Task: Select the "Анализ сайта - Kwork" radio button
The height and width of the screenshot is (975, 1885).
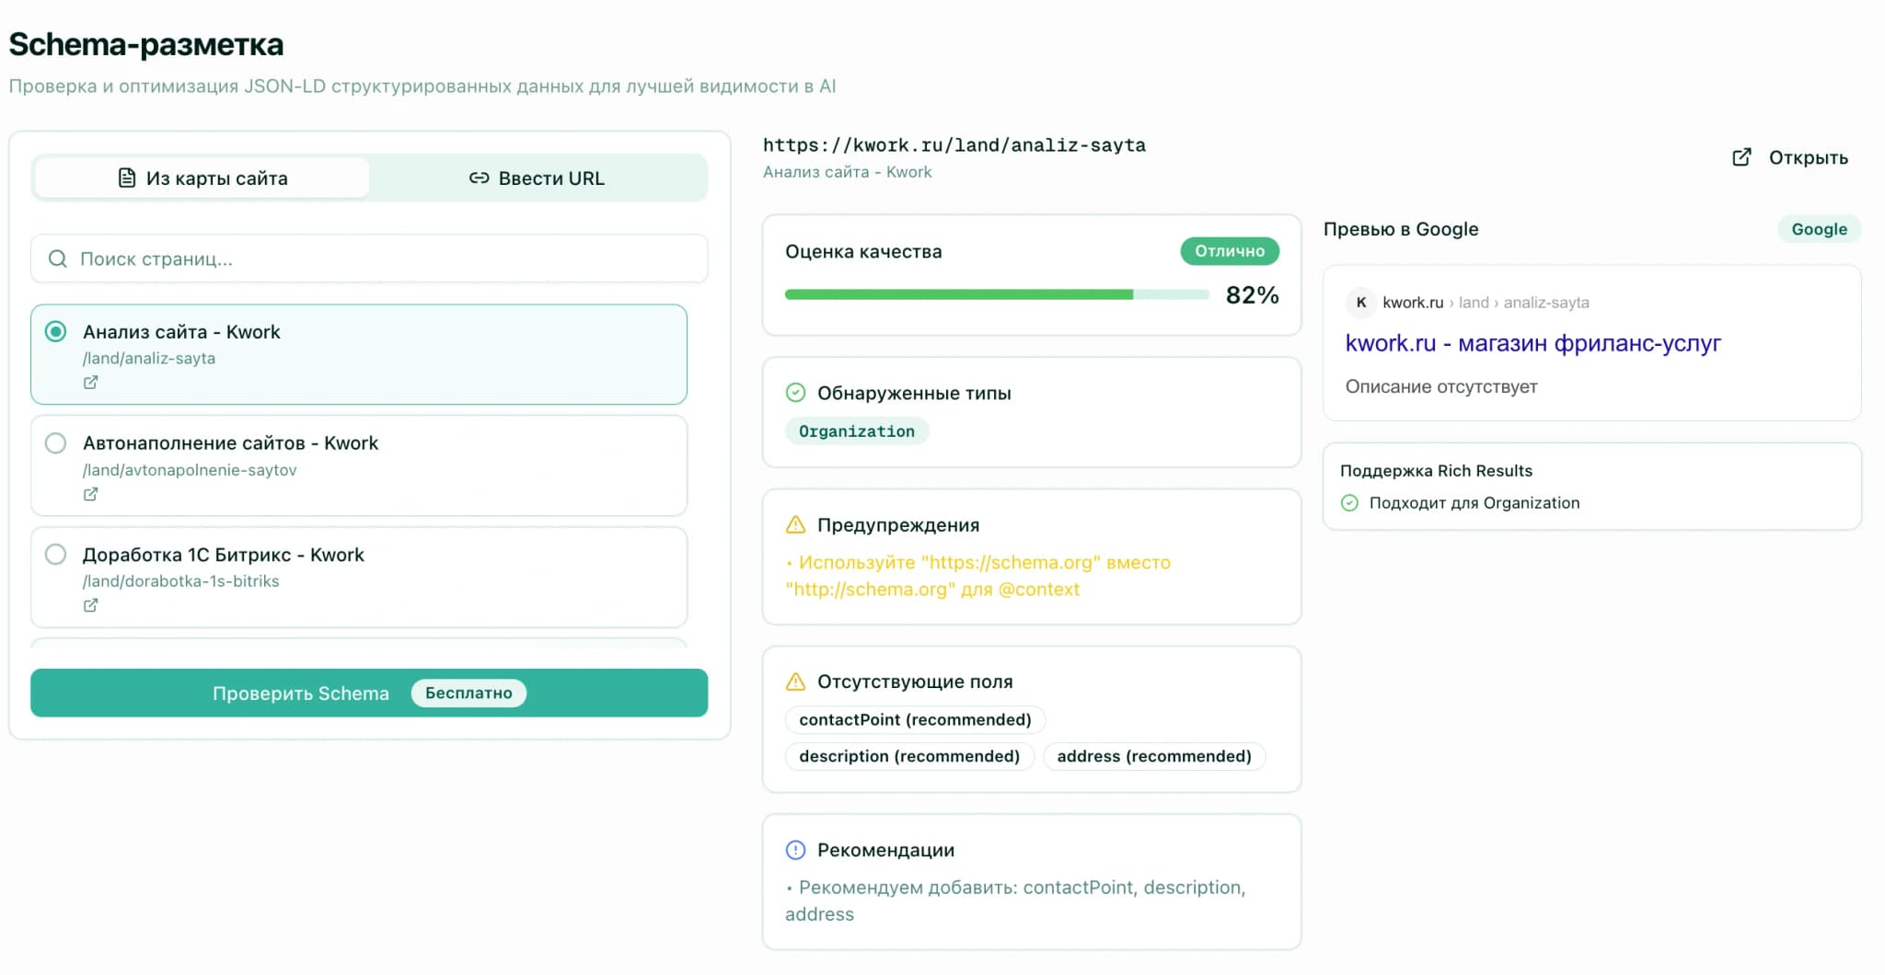Action: (x=56, y=332)
